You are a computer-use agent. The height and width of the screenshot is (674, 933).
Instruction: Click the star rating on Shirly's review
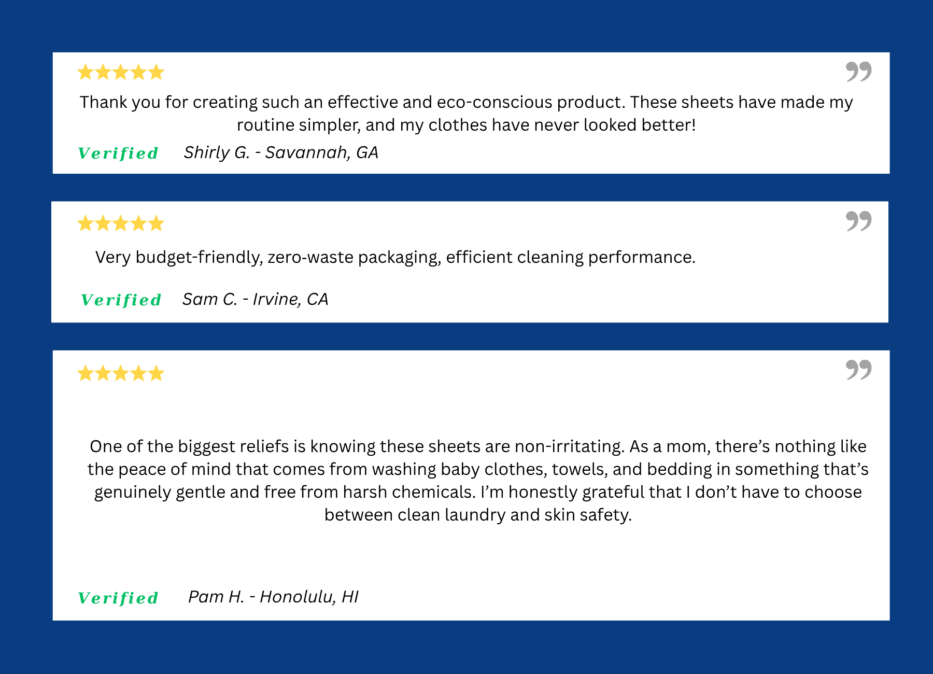(x=121, y=72)
